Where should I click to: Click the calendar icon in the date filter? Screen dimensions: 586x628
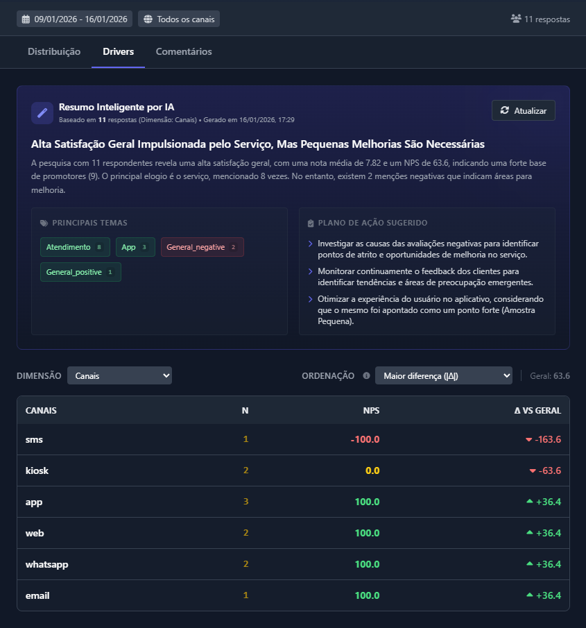[26, 19]
